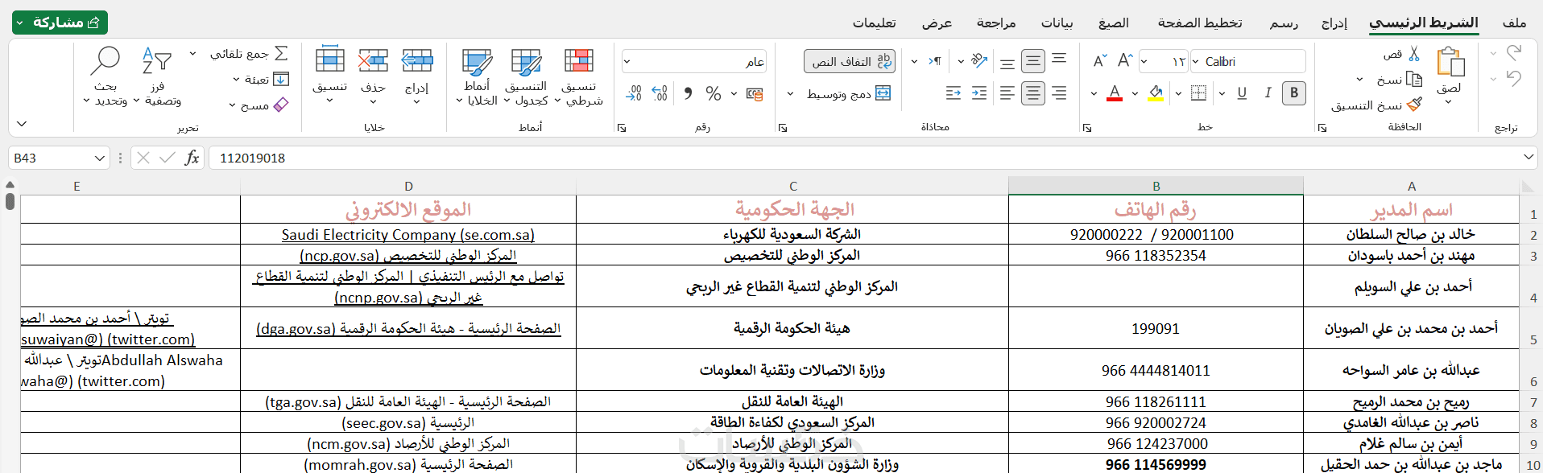
Task: Open Cell Styles (أنماط الخلايا)
Action: 477,77
